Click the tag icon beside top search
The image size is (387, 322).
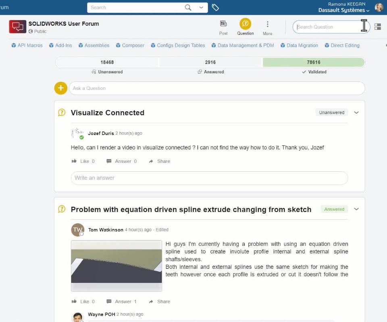click(x=215, y=8)
